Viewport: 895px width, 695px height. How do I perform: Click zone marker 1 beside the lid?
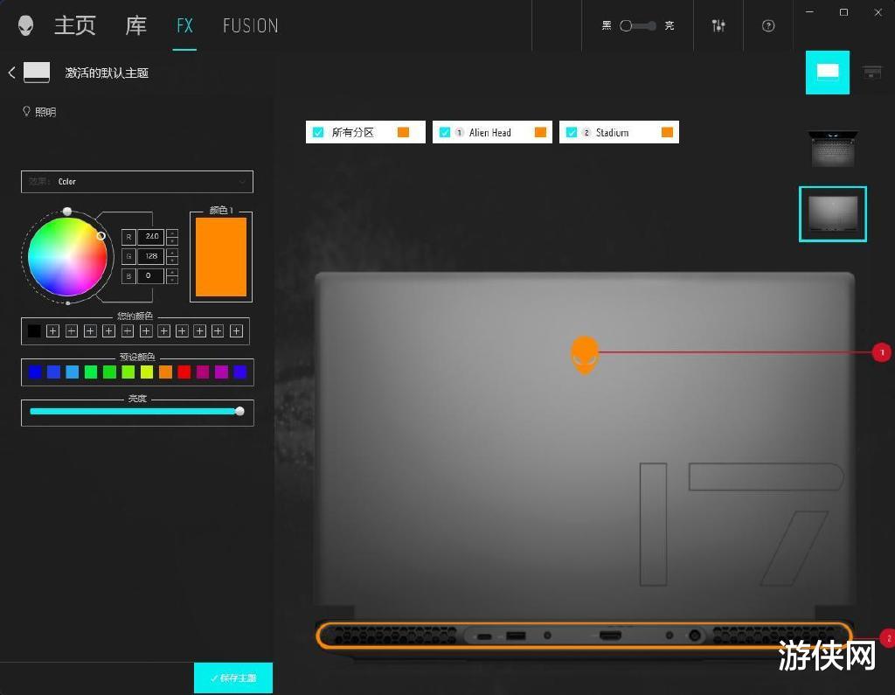coord(882,352)
